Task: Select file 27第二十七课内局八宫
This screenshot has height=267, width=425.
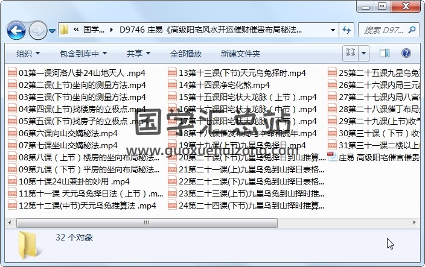Action: pos(374,97)
